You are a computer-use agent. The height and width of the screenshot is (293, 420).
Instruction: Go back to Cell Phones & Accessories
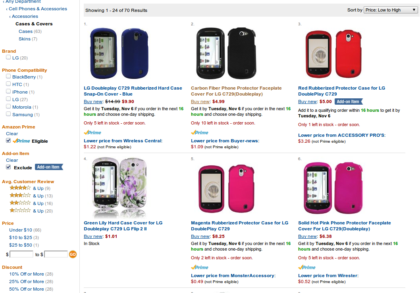[x=38, y=9]
